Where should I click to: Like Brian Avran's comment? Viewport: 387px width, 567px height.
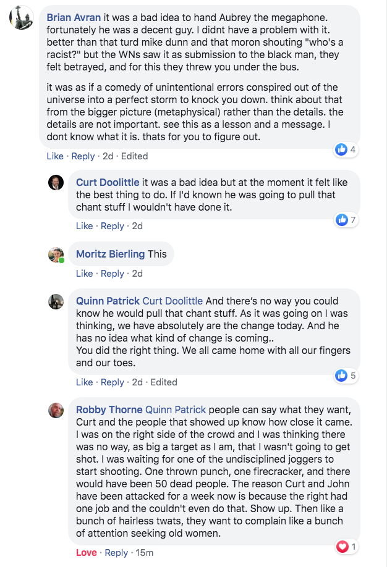[x=55, y=156]
